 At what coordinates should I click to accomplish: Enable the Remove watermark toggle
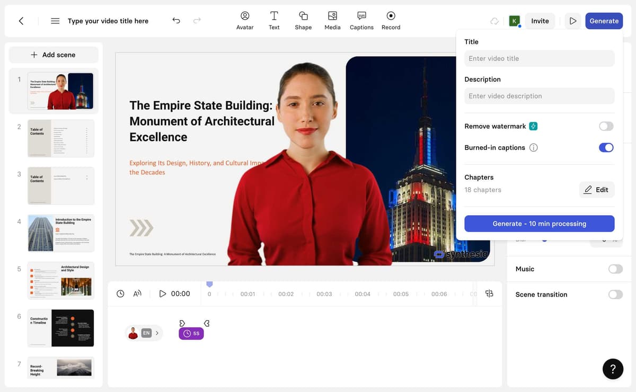(x=606, y=126)
